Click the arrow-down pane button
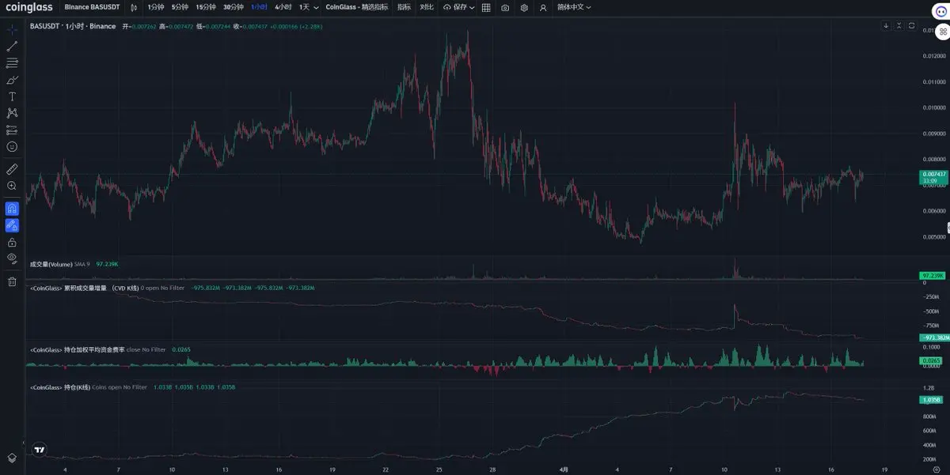950x475 pixels. coord(886,26)
